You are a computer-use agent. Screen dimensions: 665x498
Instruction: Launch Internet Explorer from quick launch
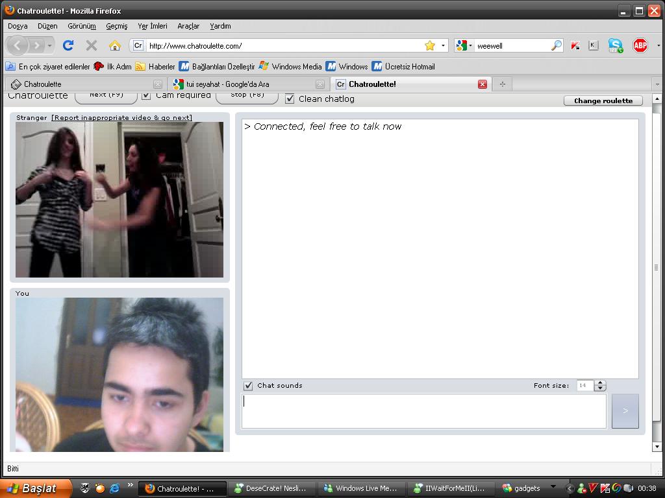114,488
